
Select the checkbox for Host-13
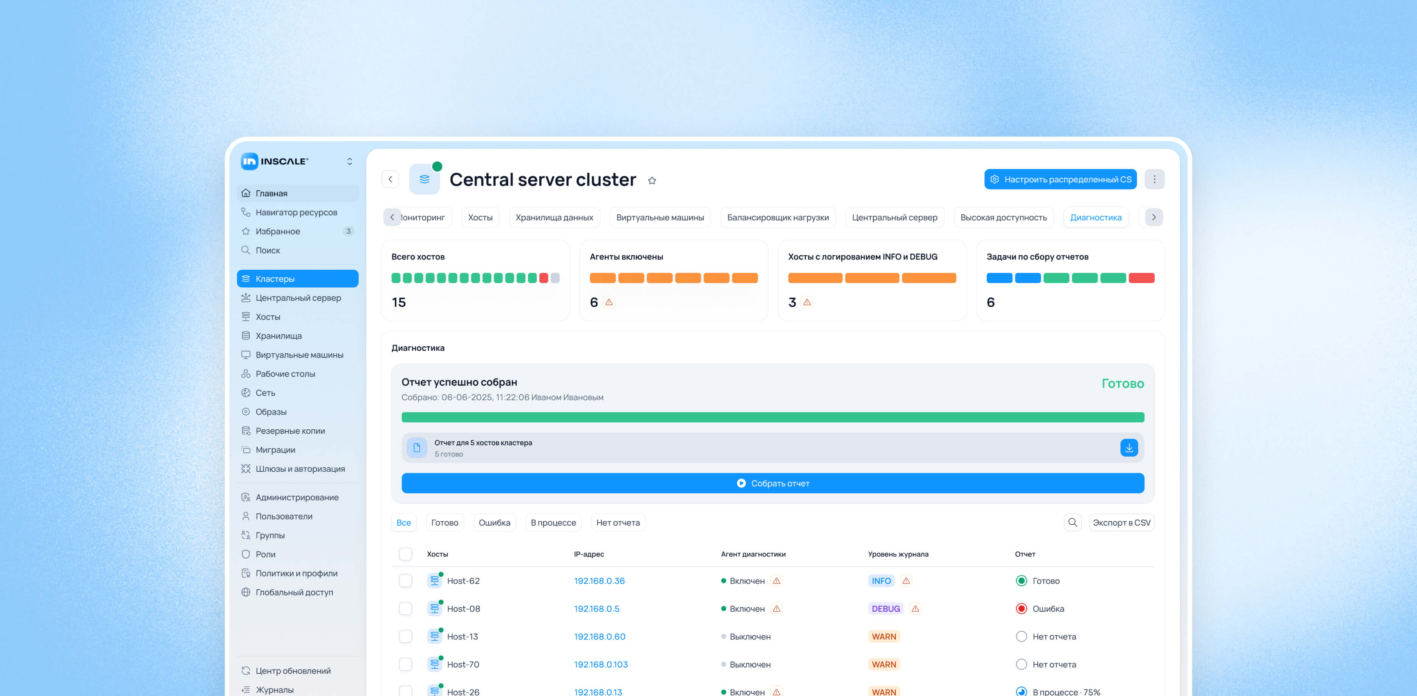pos(405,636)
